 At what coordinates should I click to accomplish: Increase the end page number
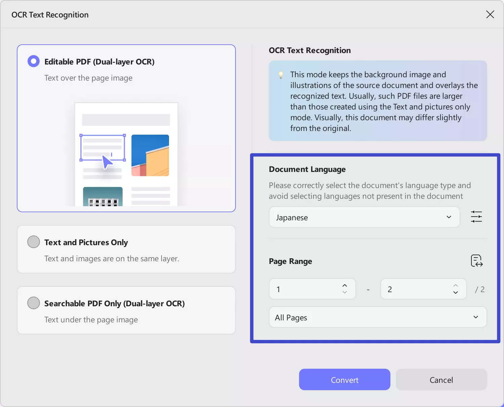[x=455, y=285]
